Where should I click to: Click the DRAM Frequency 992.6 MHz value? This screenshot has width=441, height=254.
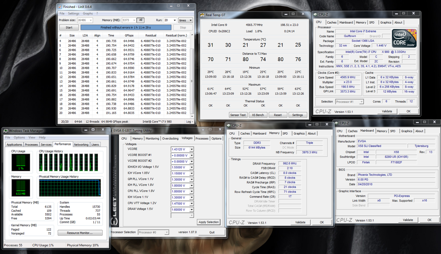point(290,164)
